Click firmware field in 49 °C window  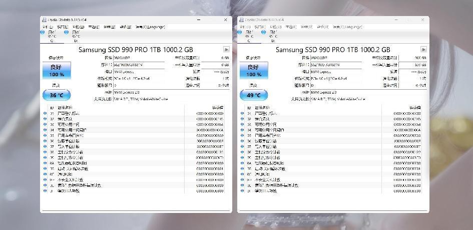(336, 58)
